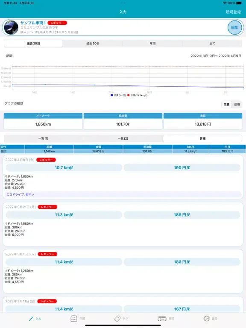Screen dimensions: 246x328
Task: Tap the 2022年3月11日(金) entry date
Action: (20, 301)
